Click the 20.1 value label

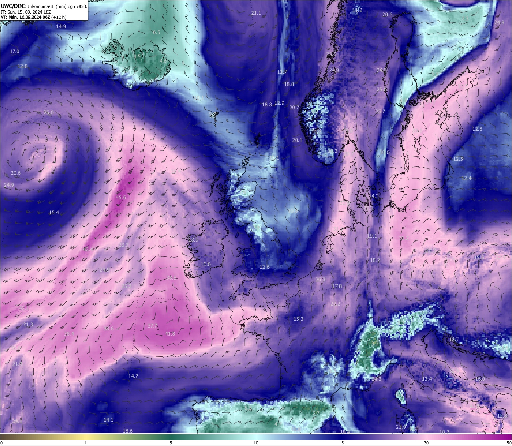[297, 140]
